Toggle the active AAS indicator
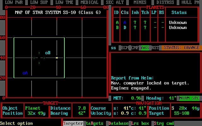Viewport: 202px width, 126px height. [145, 48]
